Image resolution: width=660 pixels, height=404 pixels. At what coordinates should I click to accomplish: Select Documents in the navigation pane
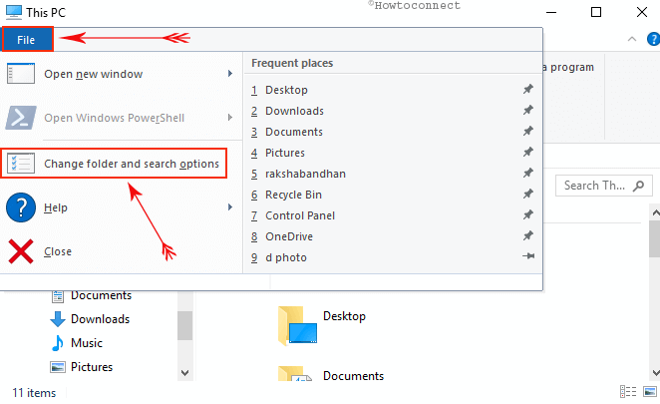(101, 295)
